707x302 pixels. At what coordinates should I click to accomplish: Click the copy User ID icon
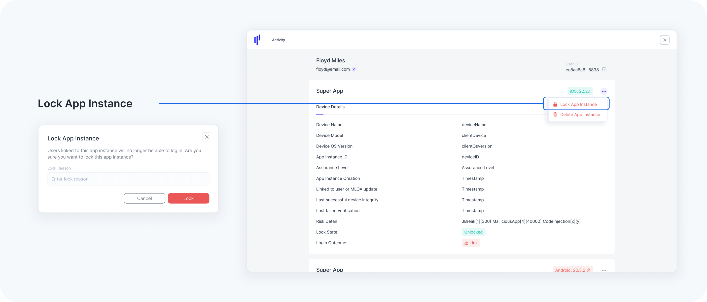[x=605, y=70]
